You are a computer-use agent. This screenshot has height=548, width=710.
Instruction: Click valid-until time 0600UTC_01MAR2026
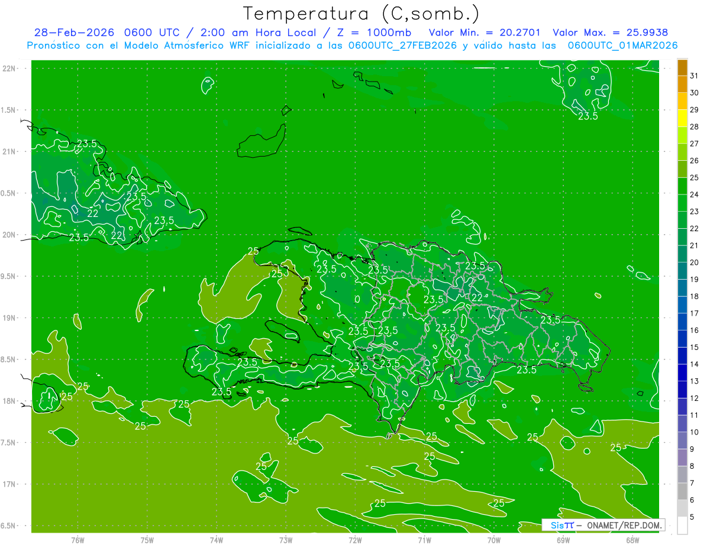[622, 46]
